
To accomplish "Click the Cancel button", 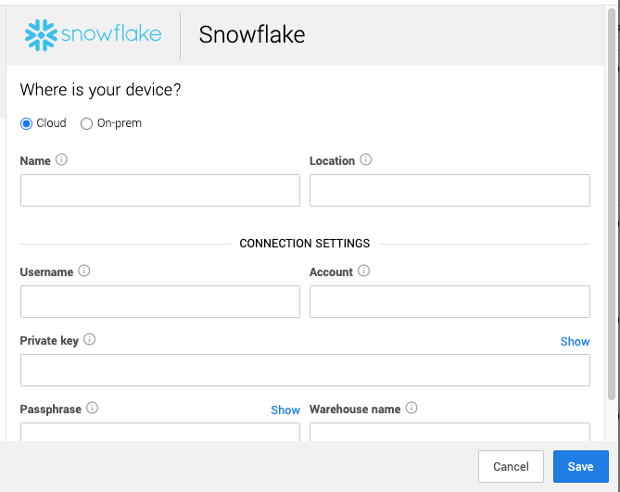I will point(511,466).
